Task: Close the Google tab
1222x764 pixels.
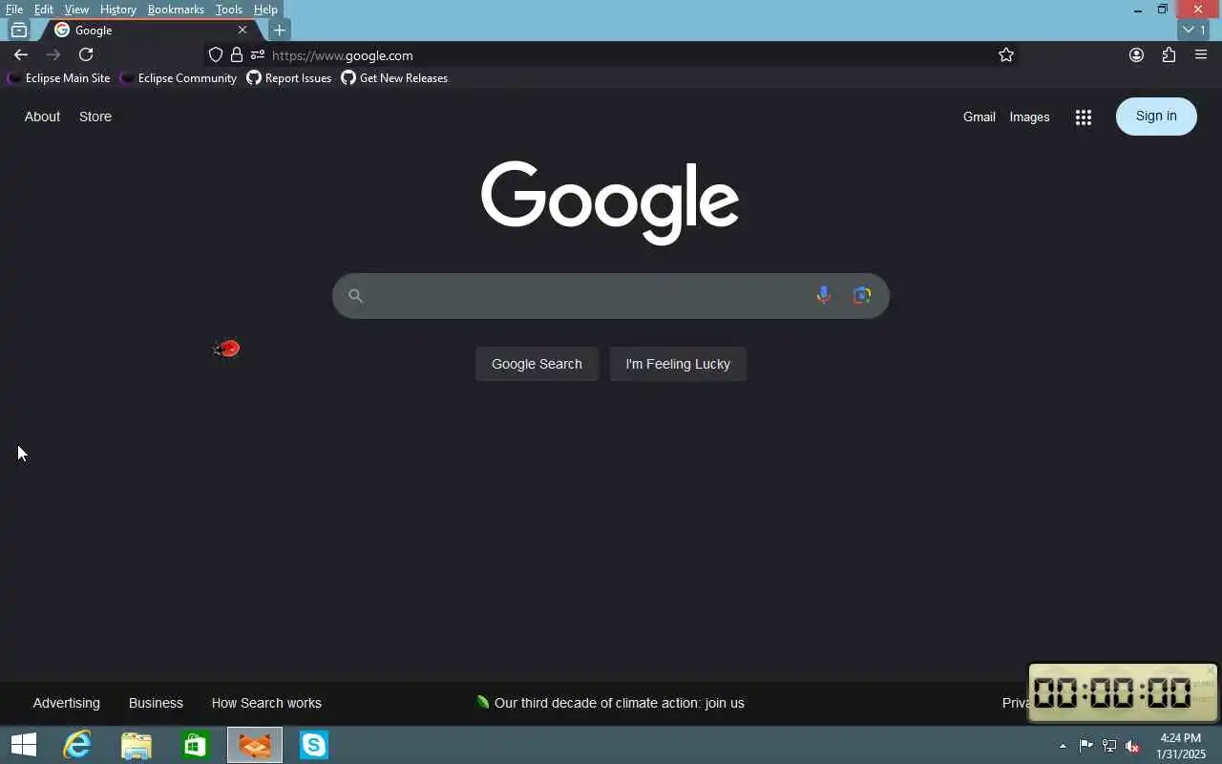Action: click(x=242, y=30)
